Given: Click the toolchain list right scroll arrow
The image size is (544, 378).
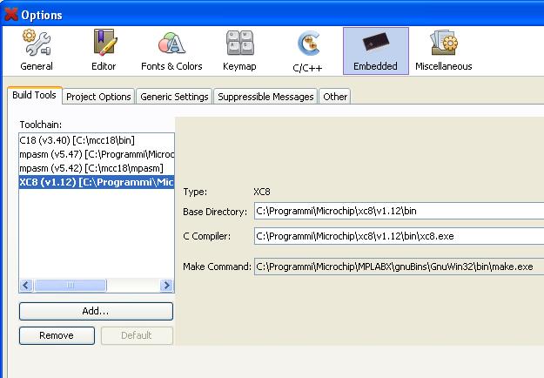Looking at the screenshot, I should click(x=167, y=286).
